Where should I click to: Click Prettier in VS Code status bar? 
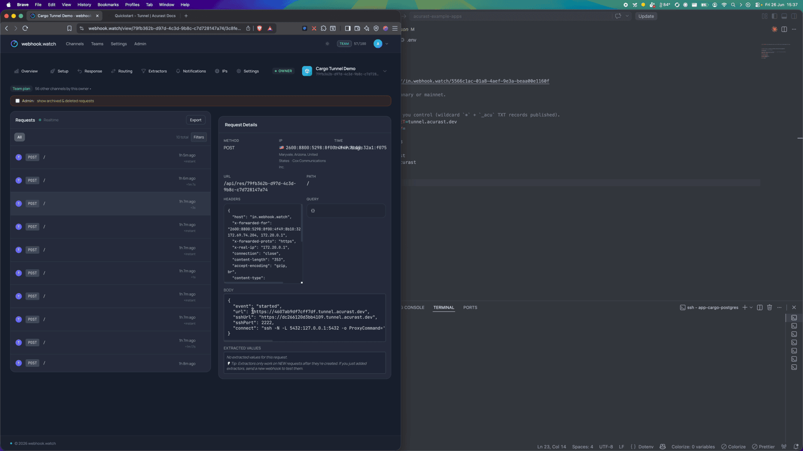(763, 446)
